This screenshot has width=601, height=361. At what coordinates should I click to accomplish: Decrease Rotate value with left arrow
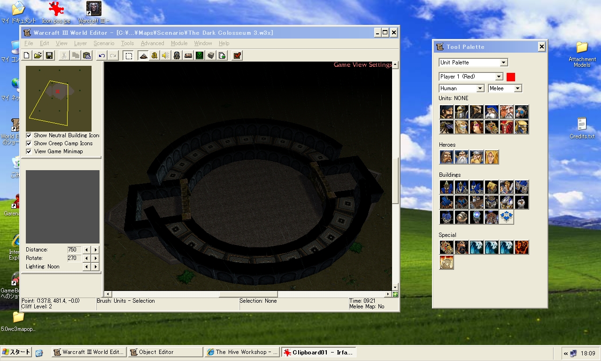tap(87, 258)
